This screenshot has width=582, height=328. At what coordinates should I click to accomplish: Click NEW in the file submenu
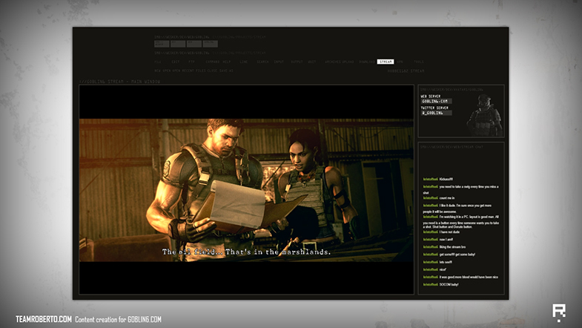pos(157,70)
